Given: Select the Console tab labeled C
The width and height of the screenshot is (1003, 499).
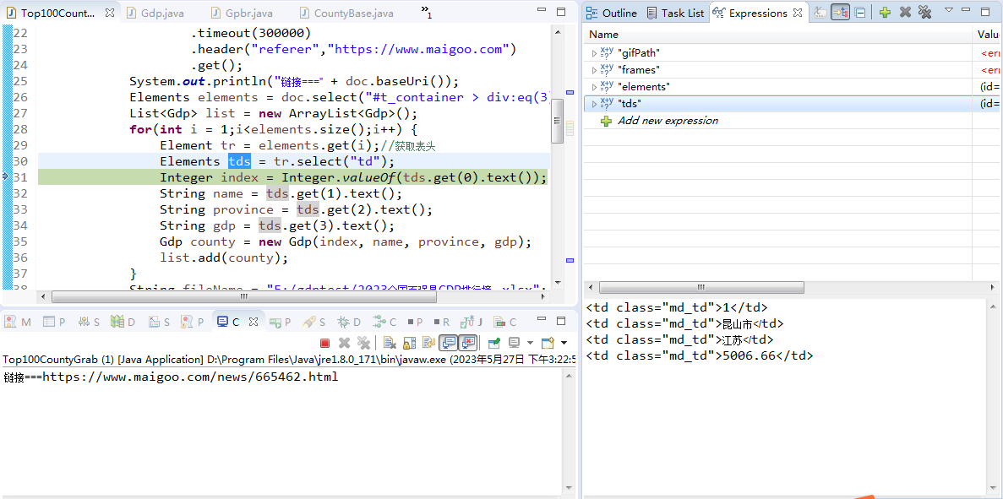Looking at the screenshot, I should [x=228, y=322].
